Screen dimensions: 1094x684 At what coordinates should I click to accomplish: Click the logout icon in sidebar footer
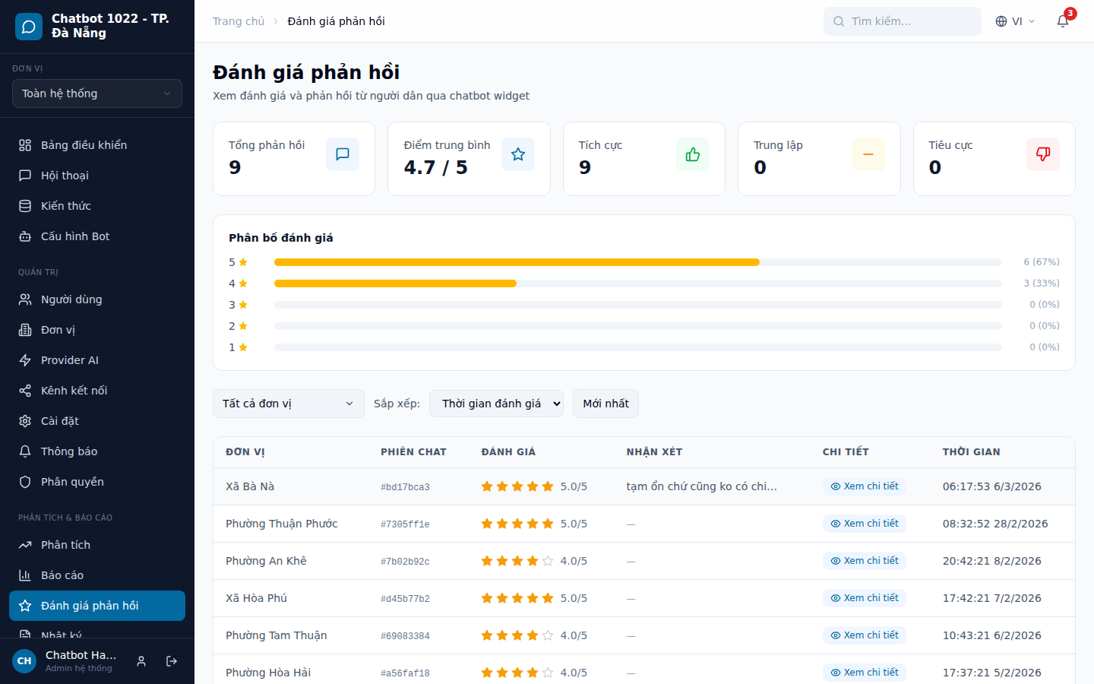tap(172, 661)
